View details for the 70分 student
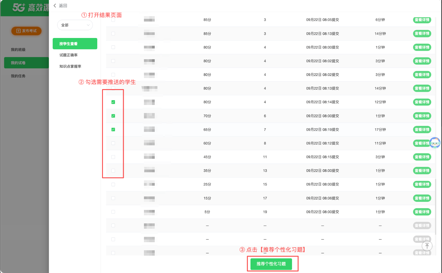Screen dimensions: 442x273 point(422,116)
